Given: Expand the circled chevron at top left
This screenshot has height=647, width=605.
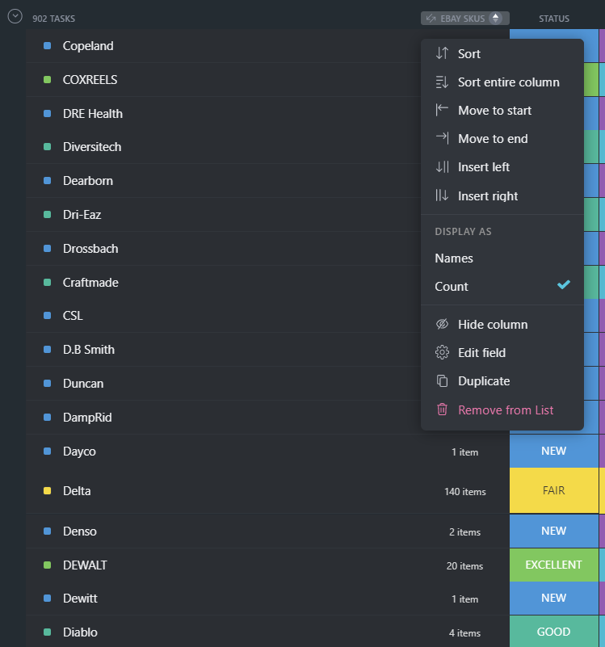Looking at the screenshot, I should coord(14,15).
